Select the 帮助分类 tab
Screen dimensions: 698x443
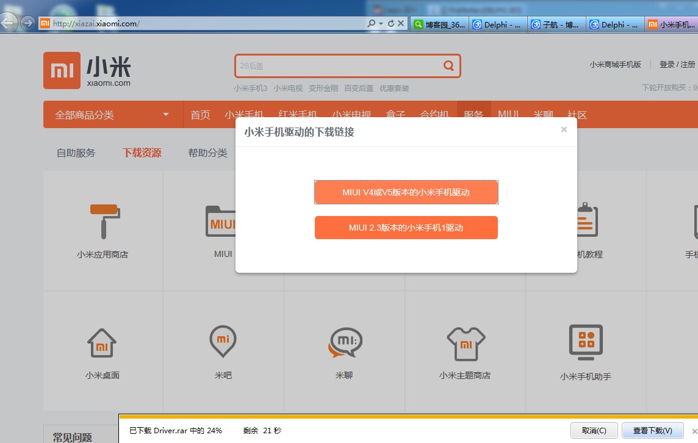click(x=208, y=153)
